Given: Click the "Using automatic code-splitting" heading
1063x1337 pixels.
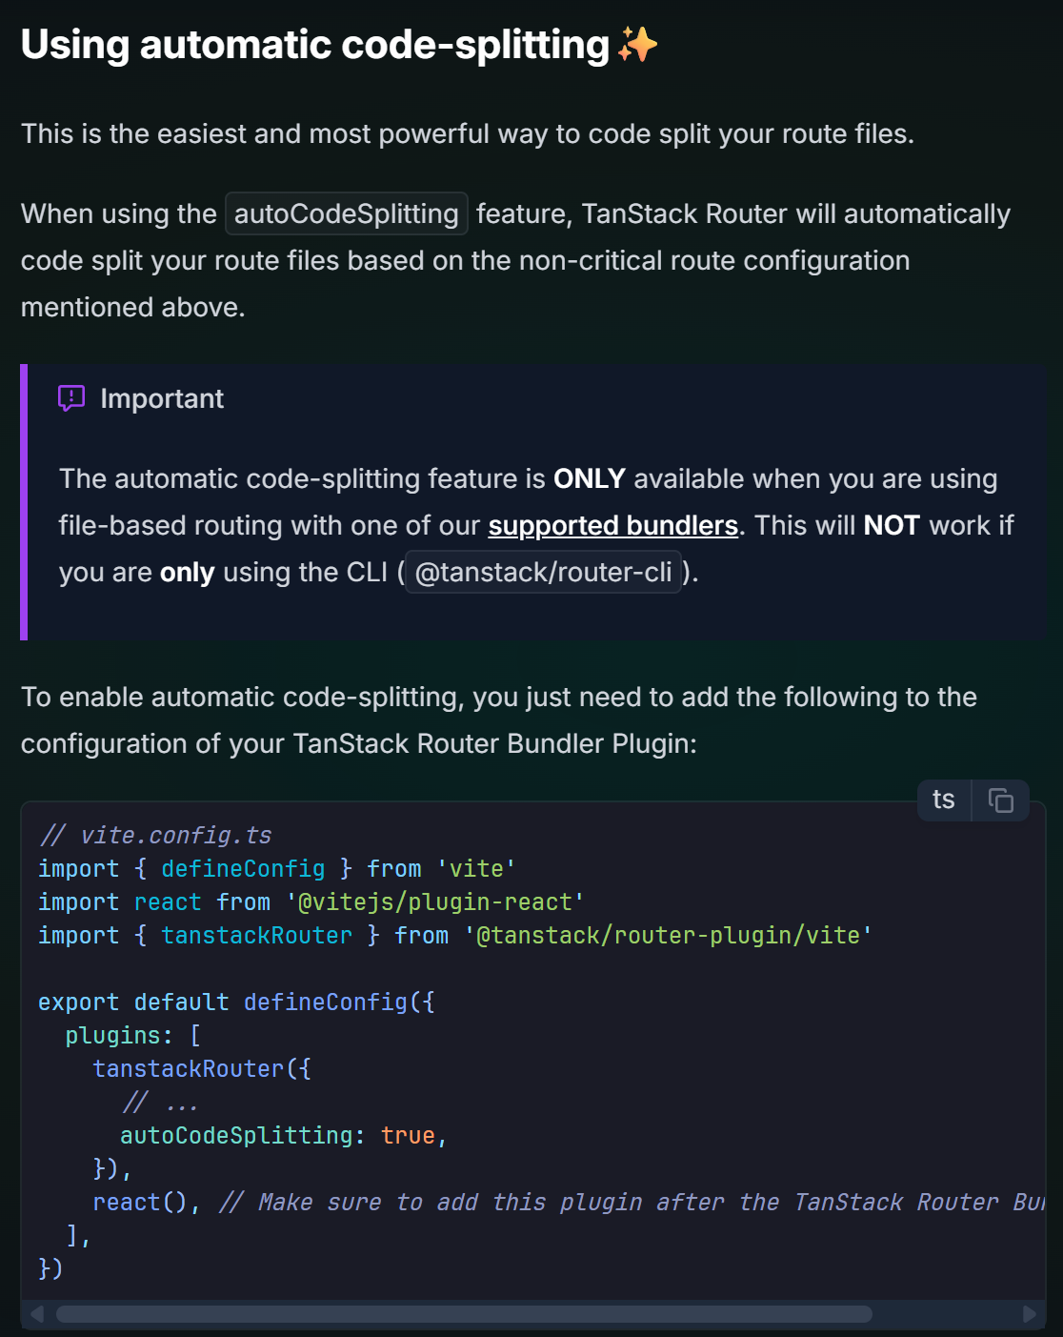Looking at the screenshot, I should [x=314, y=45].
